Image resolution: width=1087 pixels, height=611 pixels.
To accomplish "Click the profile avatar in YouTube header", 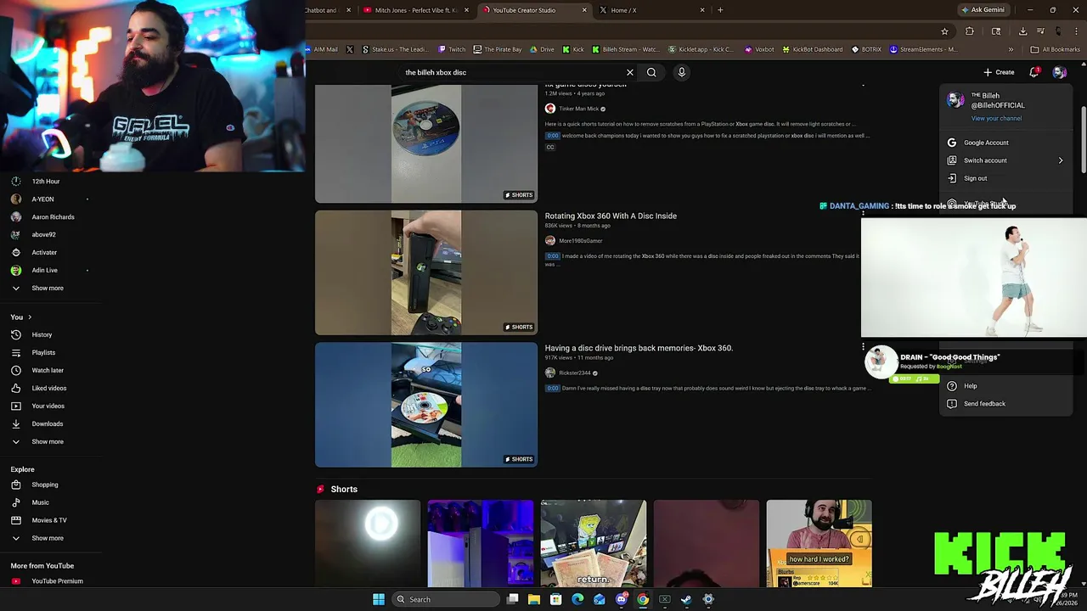I will (x=1059, y=72).
